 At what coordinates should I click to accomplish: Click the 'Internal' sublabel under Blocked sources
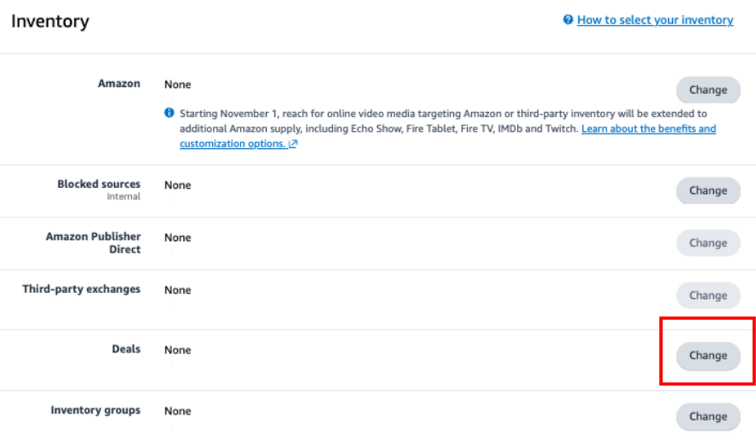(123, 196)
